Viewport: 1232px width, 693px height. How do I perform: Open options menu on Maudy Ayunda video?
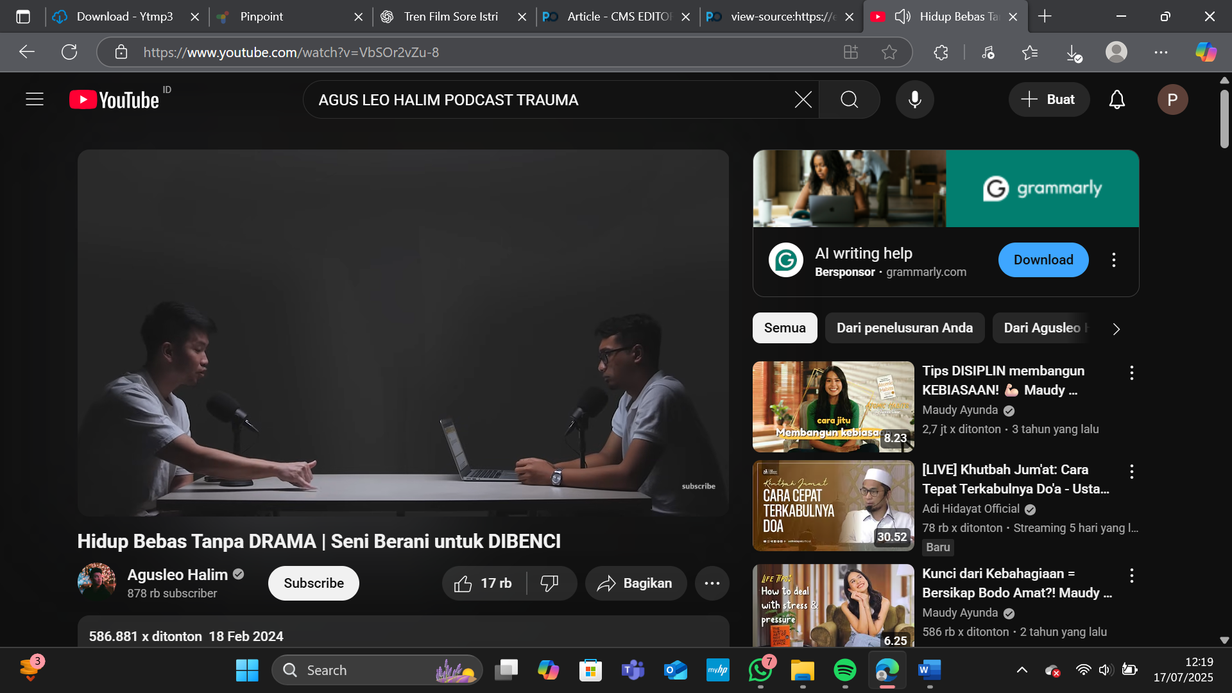tap(1131, 373)
